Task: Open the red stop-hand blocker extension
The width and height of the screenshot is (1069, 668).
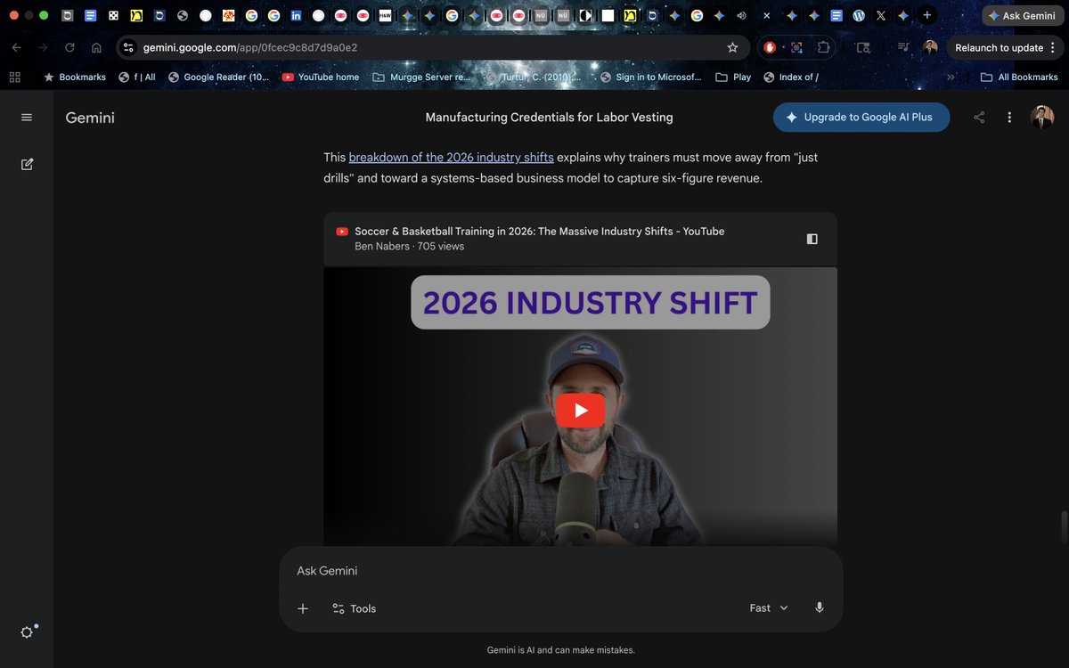Action: coord(770,47)
